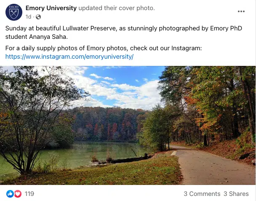256x201 pixels.
Task: Click the "updated their cover photo" text
Action: [117, 8]
